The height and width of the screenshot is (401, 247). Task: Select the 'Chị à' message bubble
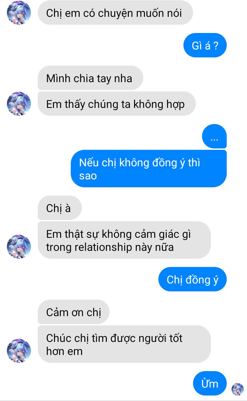pos(59,208)
